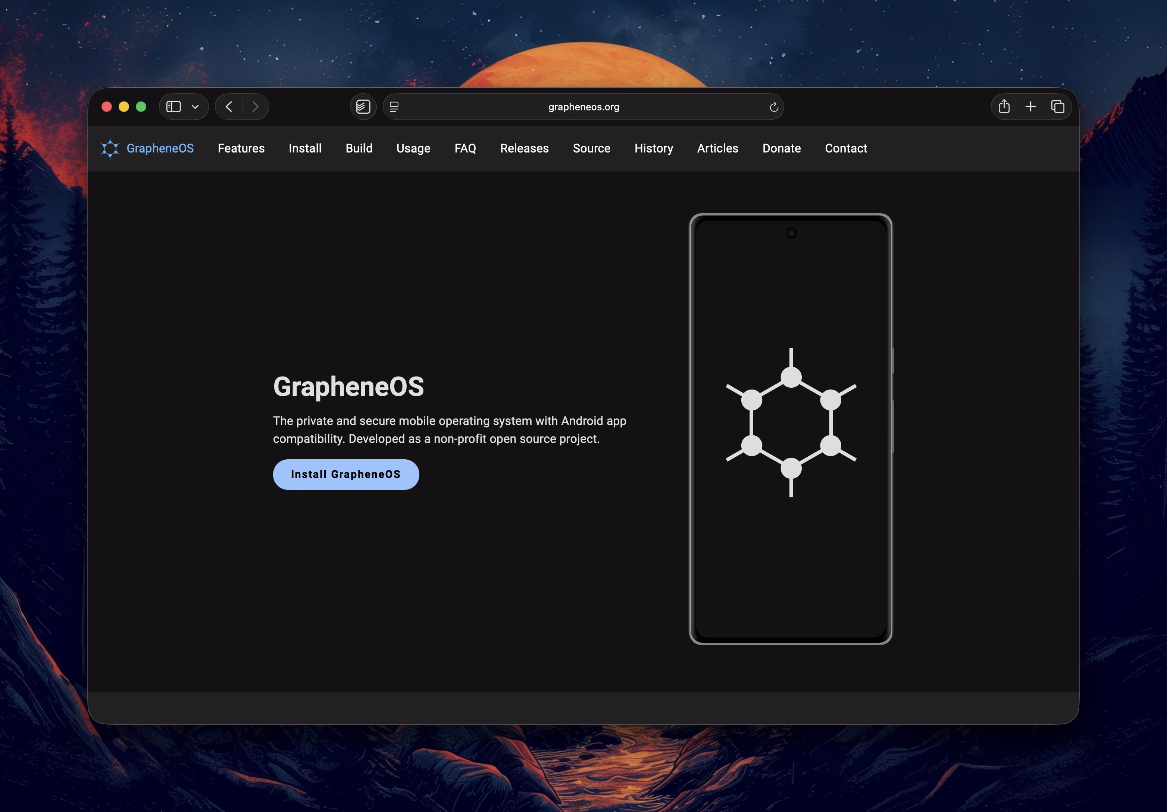Maximize the window with green button
Image resolution: width=1167 pixels, height=812 pixels.
[141, 107]
